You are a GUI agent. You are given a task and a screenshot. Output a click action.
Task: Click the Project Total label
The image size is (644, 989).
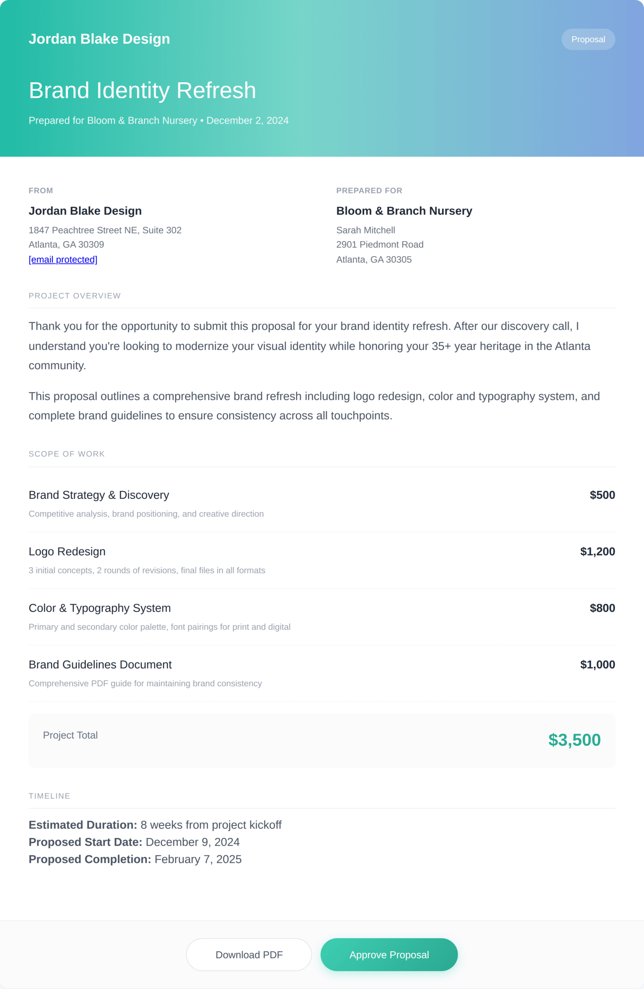[70, 735]
